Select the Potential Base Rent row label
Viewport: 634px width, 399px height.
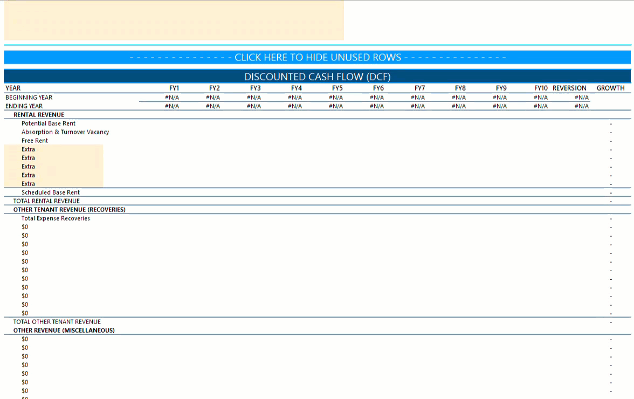49,123
